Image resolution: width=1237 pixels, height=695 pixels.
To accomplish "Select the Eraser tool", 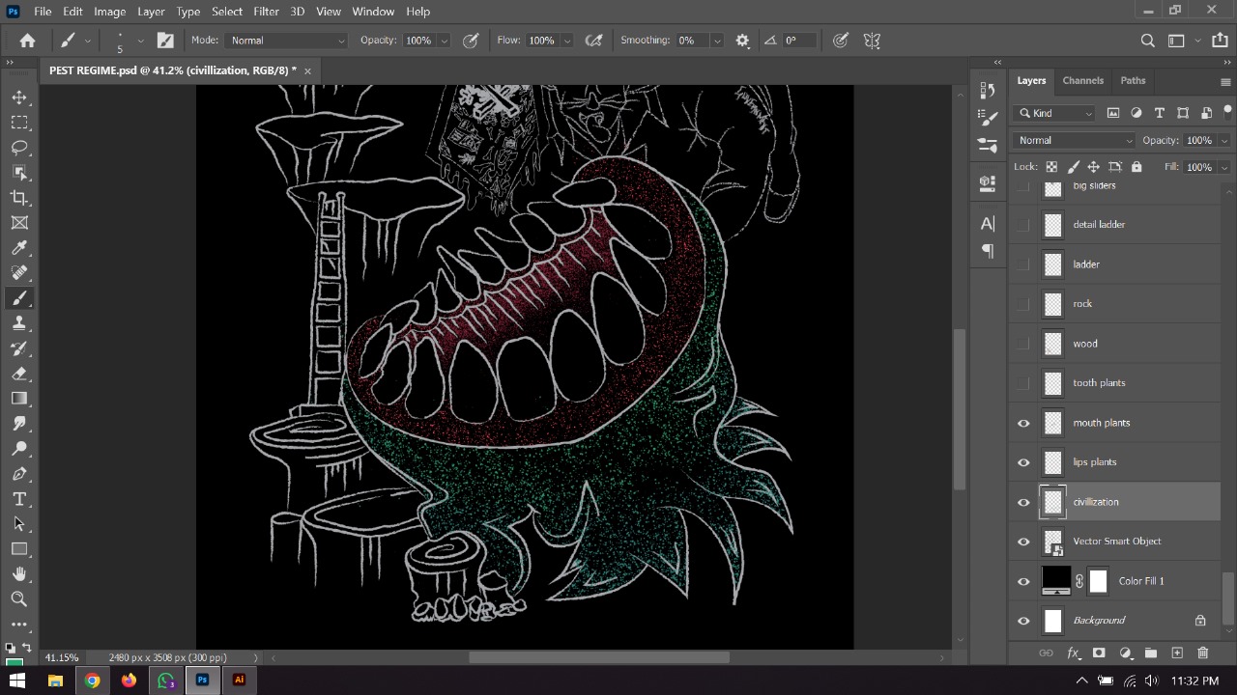I will (x=19, y=374).
